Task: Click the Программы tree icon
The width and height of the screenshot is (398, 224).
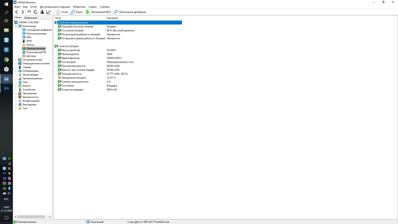Action: pyautogui.click(x=20, y=93)
